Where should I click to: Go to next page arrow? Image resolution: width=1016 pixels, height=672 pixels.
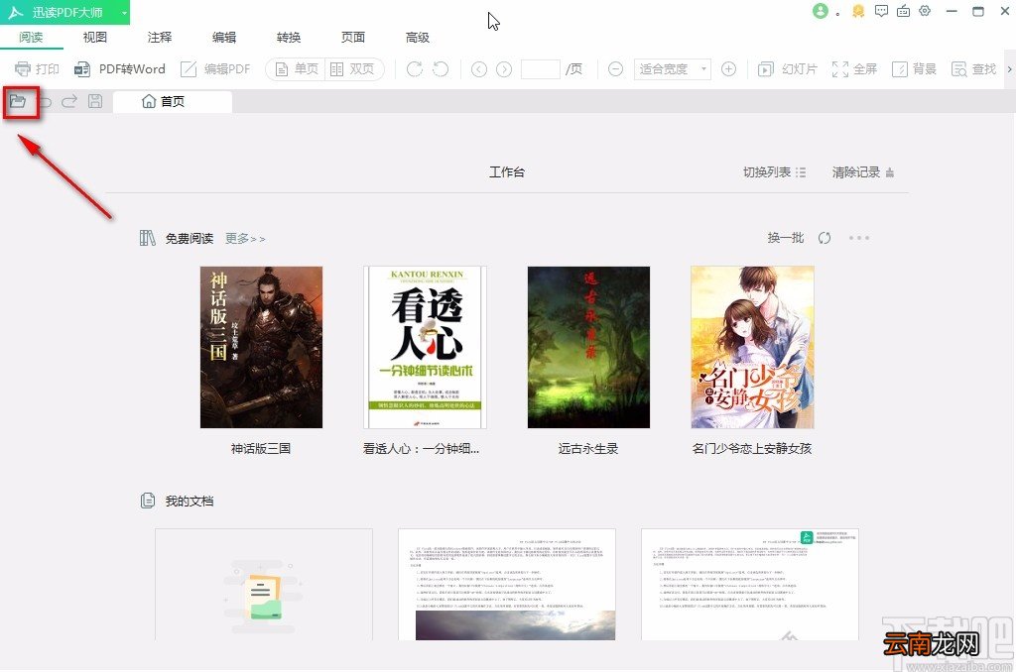coord(504,68)
